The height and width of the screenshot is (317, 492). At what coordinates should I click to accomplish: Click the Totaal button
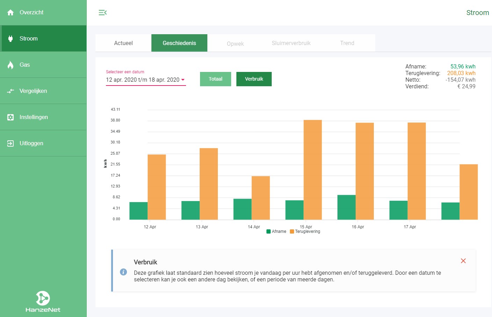[215, 79]
